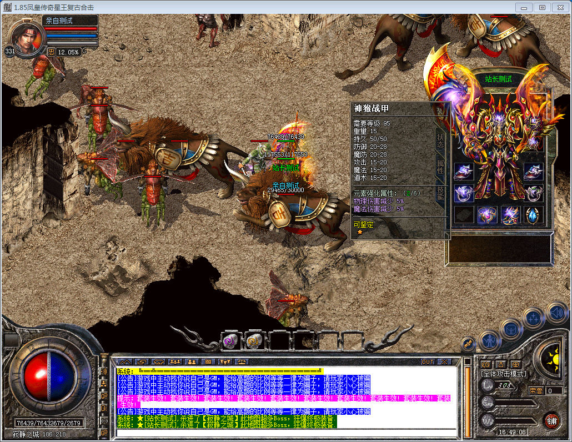Viewport: 572px width, 442px height.
Task: Click the 忠 loyalty badge
Action: [52, 52]
